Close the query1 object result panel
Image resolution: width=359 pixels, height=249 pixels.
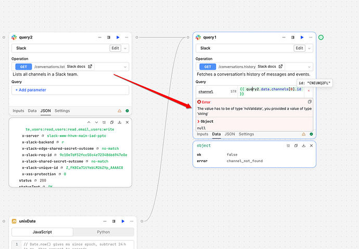311,146
